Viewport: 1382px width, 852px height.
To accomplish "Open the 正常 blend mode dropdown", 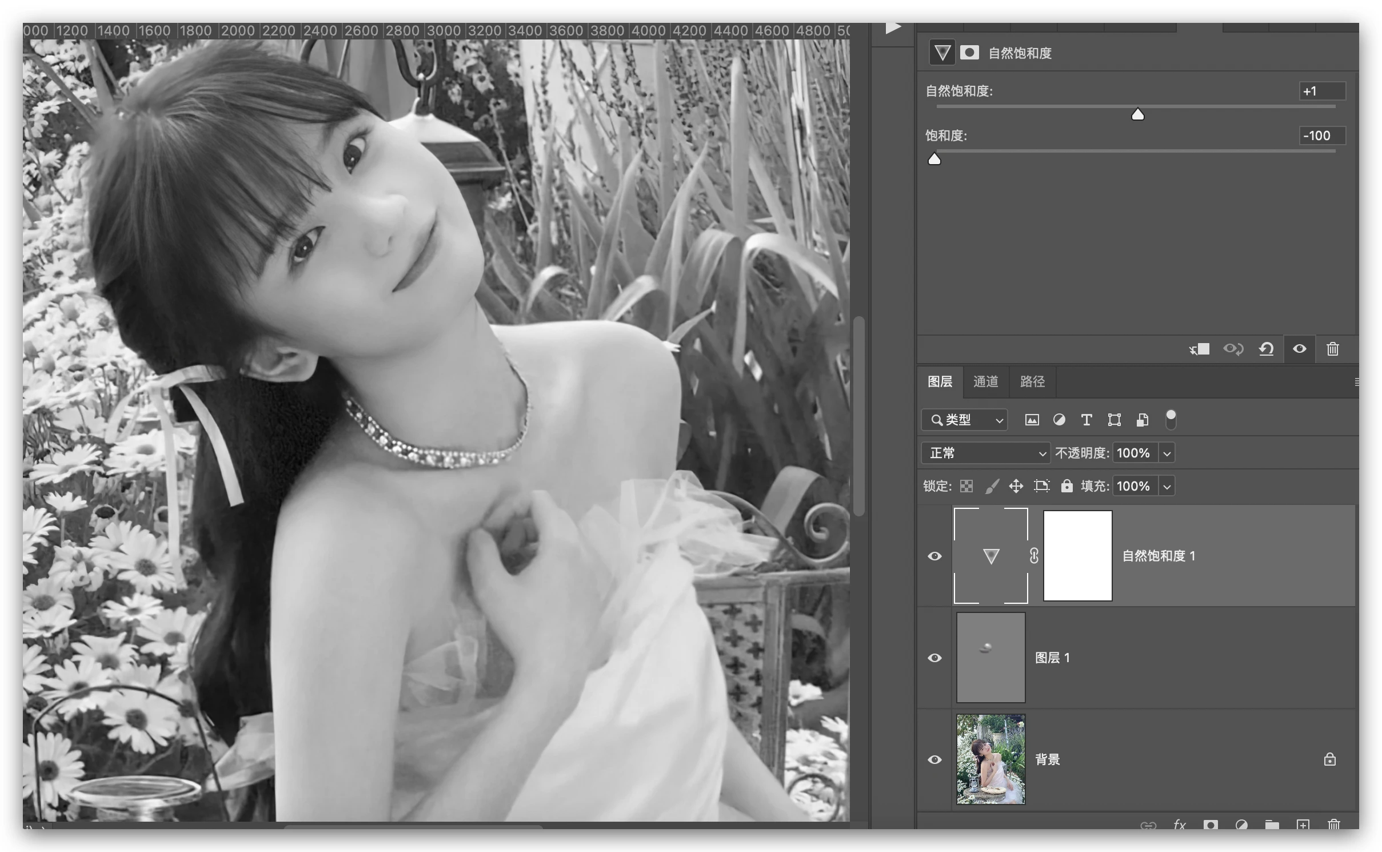I will coord(985,453).
